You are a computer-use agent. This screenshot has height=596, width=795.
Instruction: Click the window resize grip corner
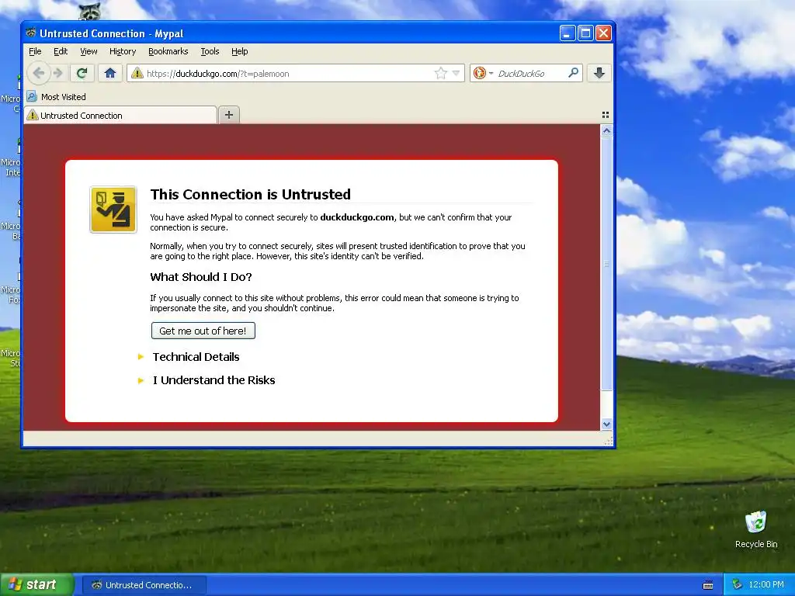coord(608,442)
